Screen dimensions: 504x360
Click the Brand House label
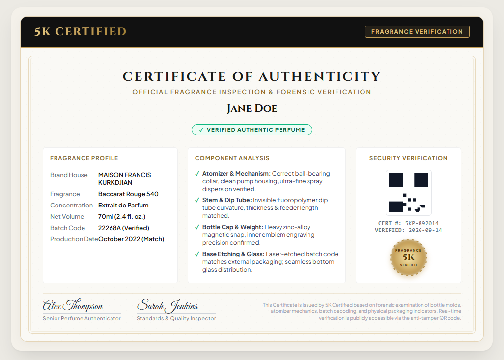[x=69, y=175]
